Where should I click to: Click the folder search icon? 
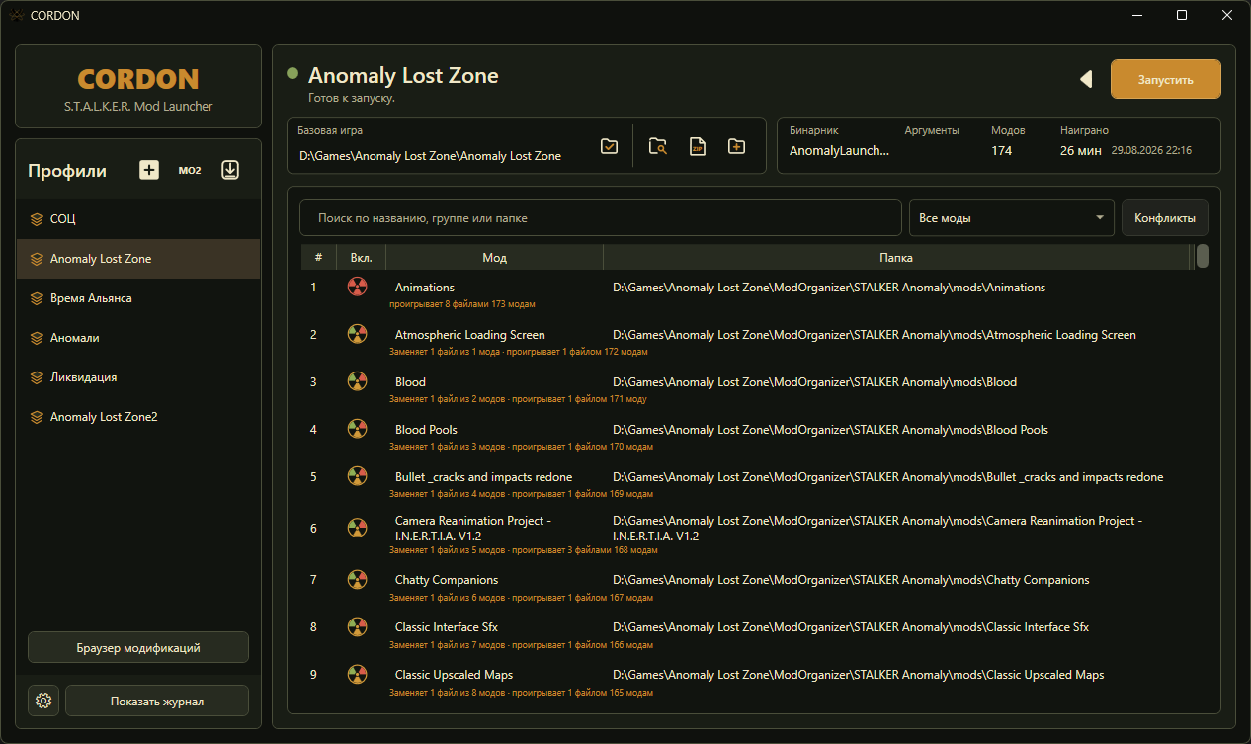657,146
